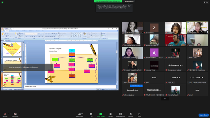This screenshot has height=118, width=210.
Task: Switch to the Home ribbon tab
Action: 7,31
